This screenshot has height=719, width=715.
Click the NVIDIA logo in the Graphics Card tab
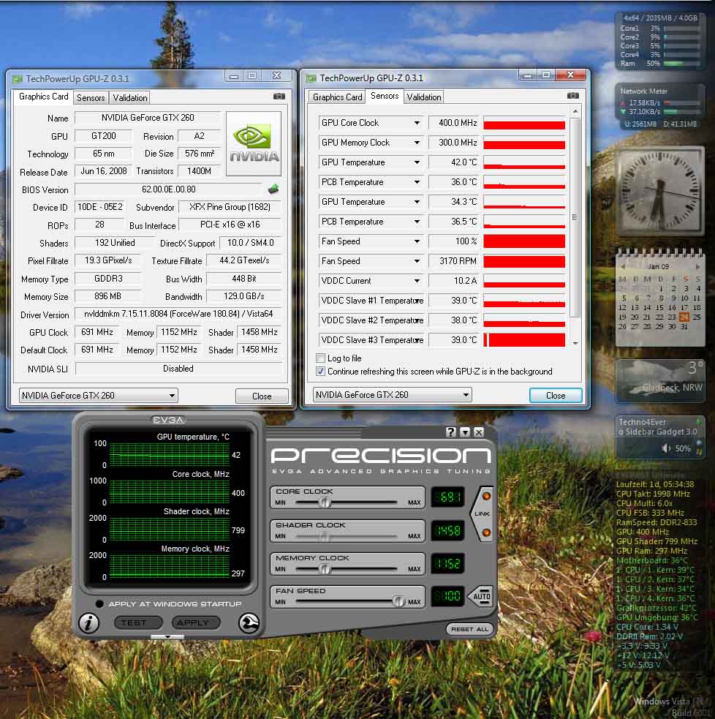pos(254,143)
